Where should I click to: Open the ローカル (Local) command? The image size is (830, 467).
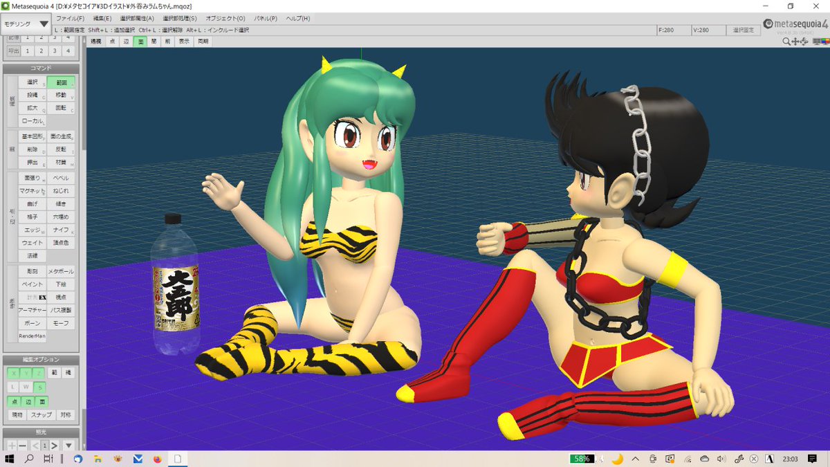click(32, 120)
